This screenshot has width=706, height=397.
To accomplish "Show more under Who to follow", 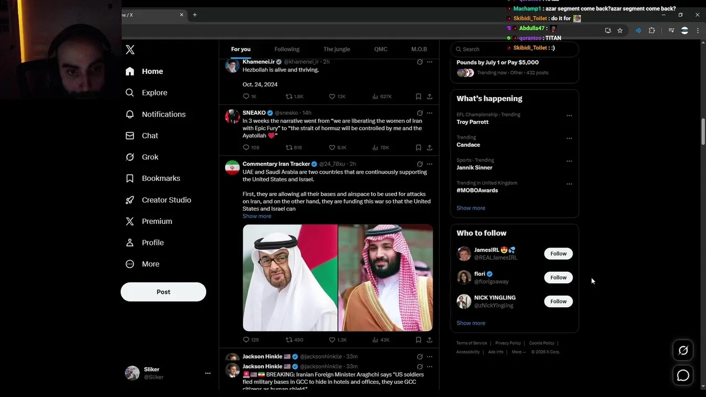I will (471, 323).
